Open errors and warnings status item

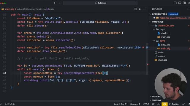[x=10, y=104]
